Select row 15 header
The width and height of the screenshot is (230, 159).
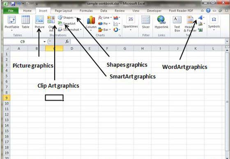[x=7, y=131]
